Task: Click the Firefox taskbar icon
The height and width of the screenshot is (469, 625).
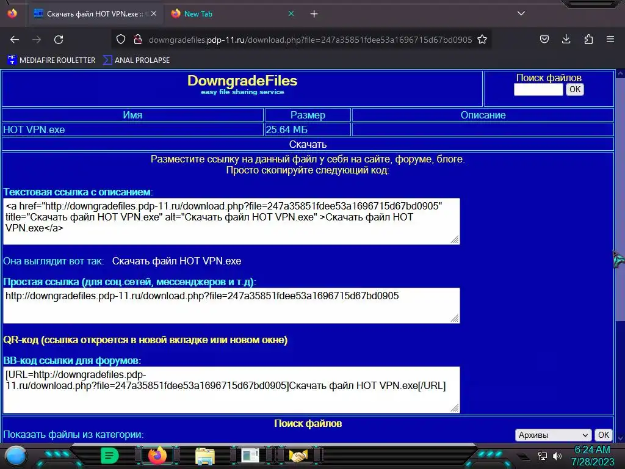Action: [x=157, y=456]
